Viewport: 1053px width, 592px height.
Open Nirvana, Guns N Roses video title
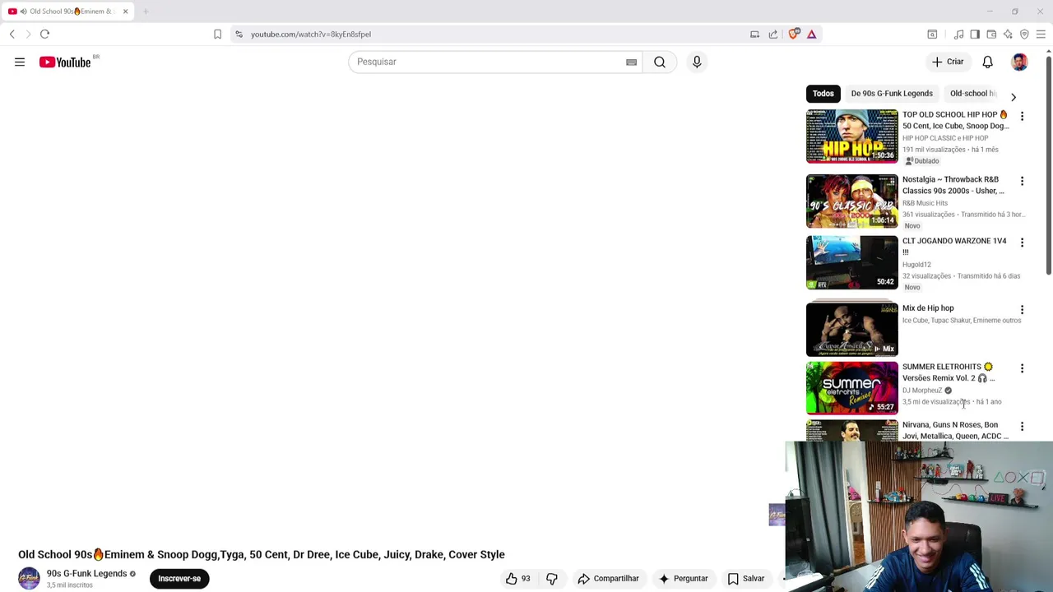(955, 431)
